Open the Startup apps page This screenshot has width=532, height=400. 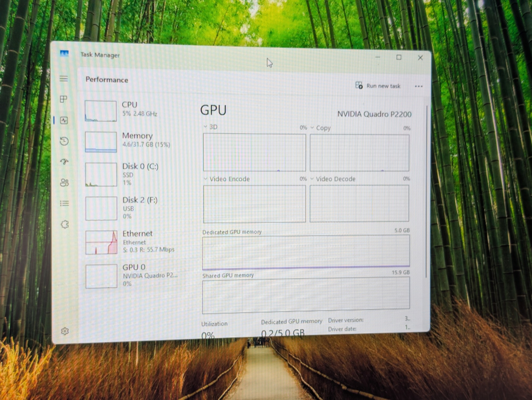click(64, 162)
